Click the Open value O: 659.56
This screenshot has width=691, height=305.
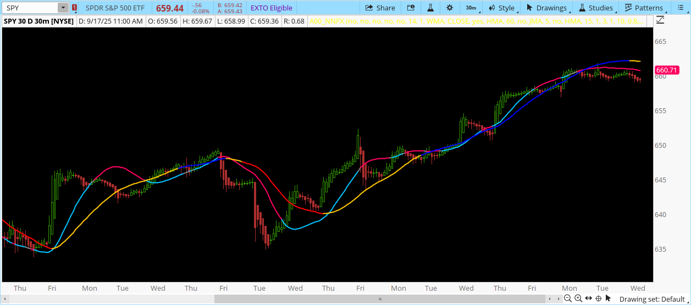tap(163, 21)
